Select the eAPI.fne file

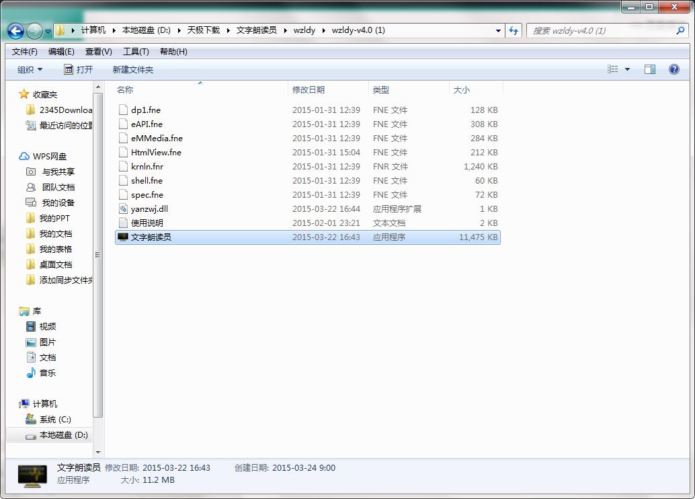click(308, 124)
